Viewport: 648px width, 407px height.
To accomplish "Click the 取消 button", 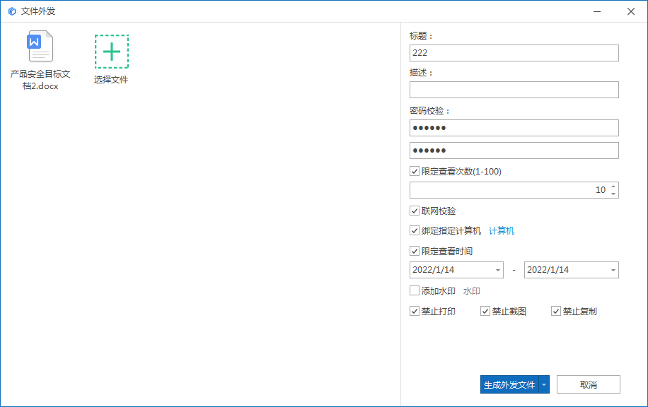I will [589, 384].
